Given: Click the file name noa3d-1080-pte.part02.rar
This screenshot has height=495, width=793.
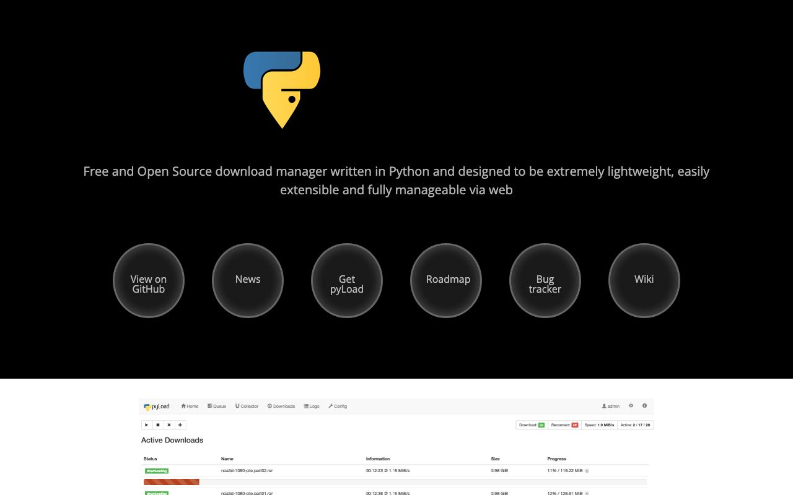Looking at the screenshot, I should pos(247,471).
